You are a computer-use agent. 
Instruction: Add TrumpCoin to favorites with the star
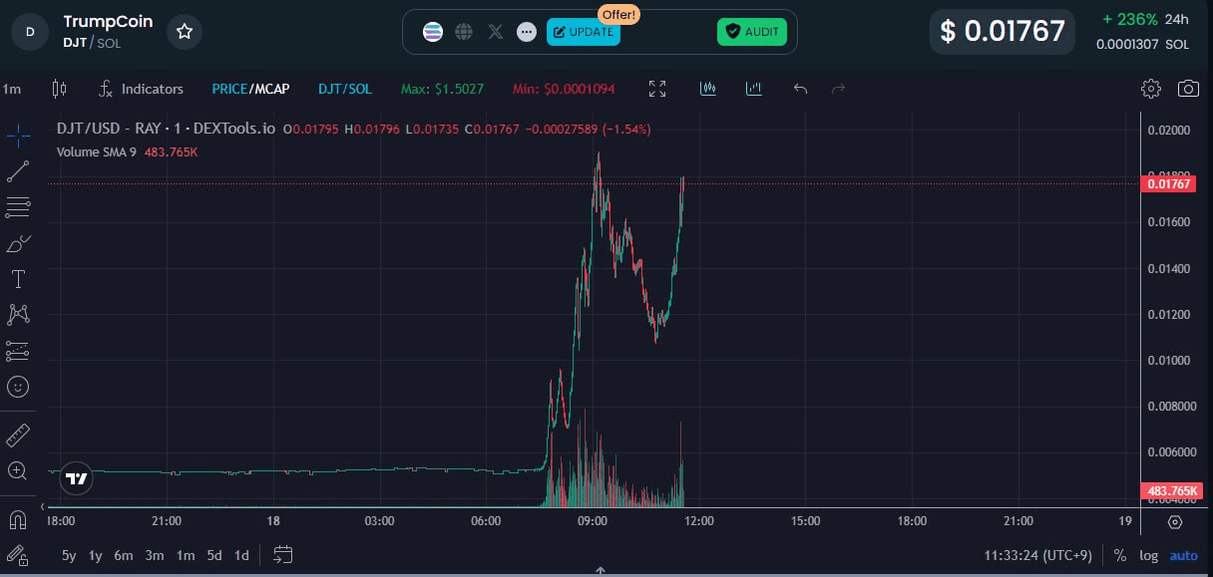185,32
